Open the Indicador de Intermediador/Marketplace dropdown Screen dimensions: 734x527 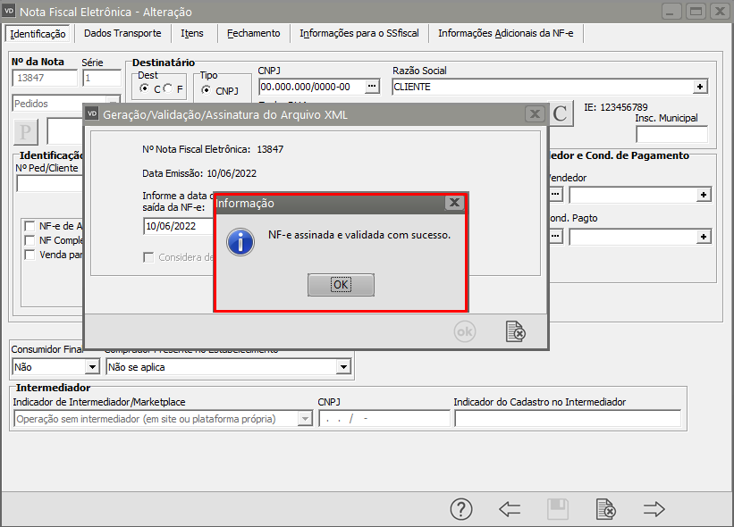[304, 419]
